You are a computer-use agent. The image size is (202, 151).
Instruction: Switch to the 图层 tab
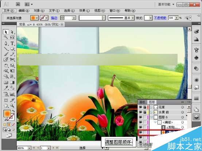tap(152, 102)
